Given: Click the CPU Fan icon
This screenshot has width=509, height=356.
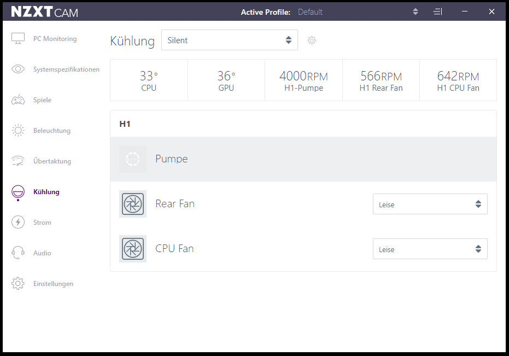Looking at the screenshot, I should point(133,249).
